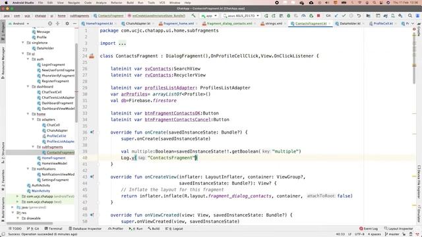This screenshot has height=237, width=422.
Task: Open the Terminal tool window
Action: (x=53, y=228)
